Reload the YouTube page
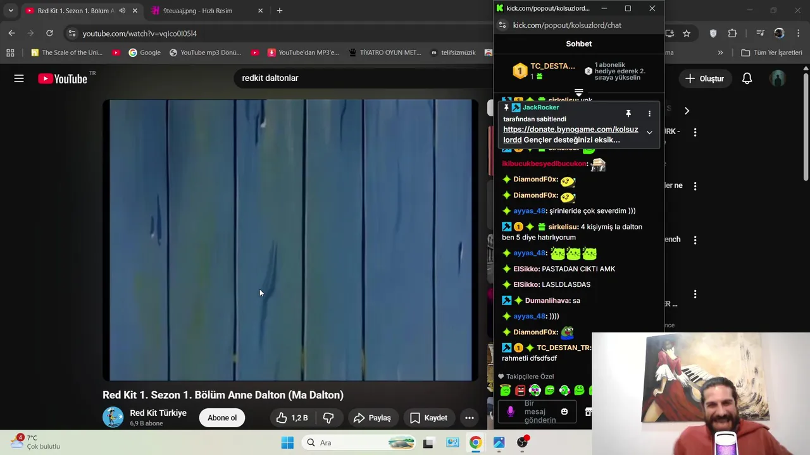This screenshot has width=810, height=455. pyautogui.click(x=49, y=33)
